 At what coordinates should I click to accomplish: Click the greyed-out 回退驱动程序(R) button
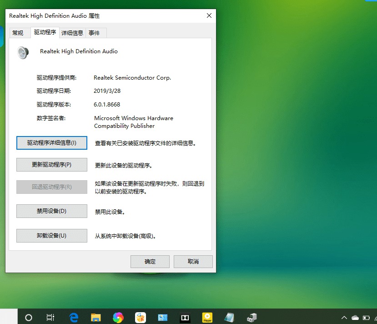coord(52,187)
